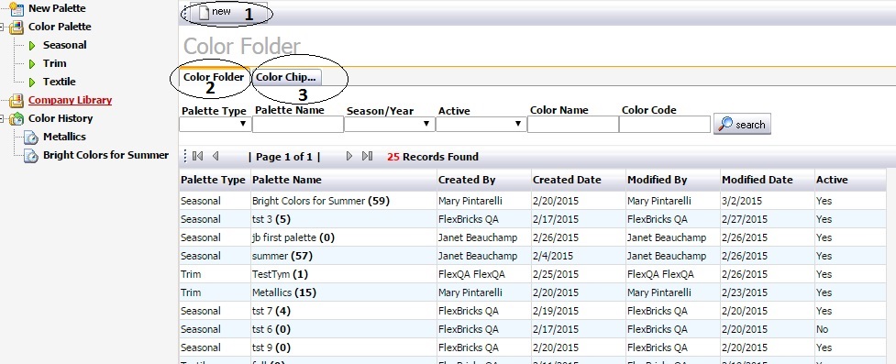The width and height of the screenshot is (896, 364).
Task: Click the Company Library icon
Action: click(x=16, y=101)
